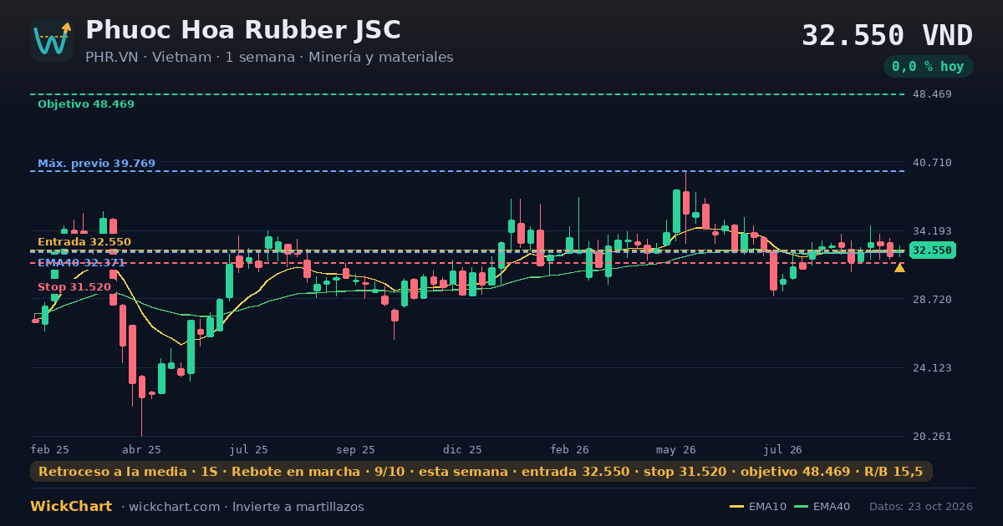
Task: Click the WickChart brand name in footer
Action: tap(71, 507)
